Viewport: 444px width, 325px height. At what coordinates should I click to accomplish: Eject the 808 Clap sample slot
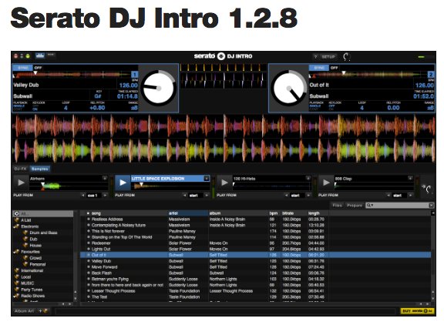410,178
